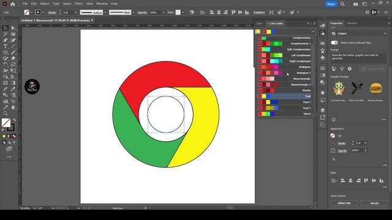Select the Column Graph tool
Viewport: 392px width, 220px height.
(x=6, y=101)
